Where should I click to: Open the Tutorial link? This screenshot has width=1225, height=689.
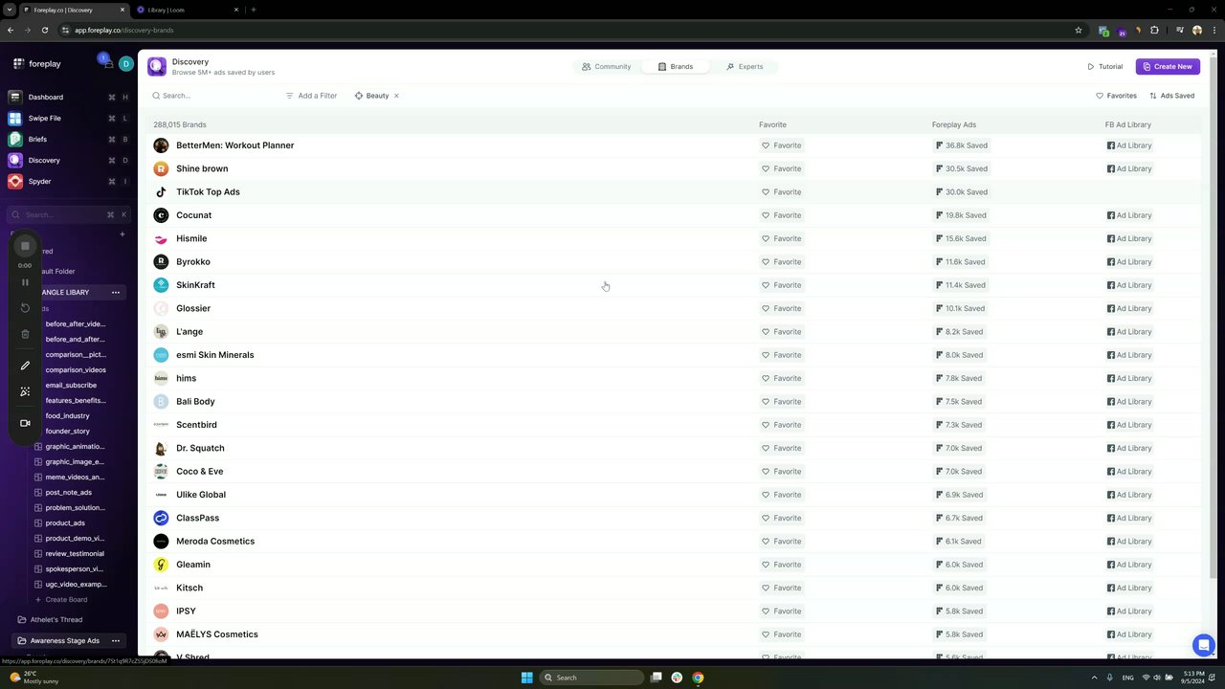(x=1104, y=67)
